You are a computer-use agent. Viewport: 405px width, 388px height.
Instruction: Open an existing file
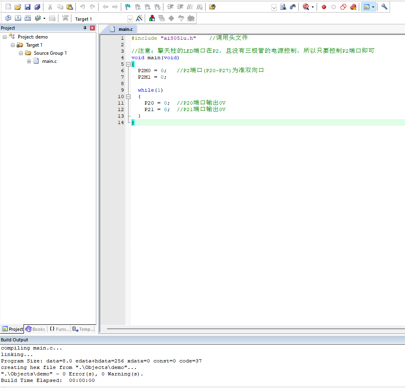tap(18, 7)
